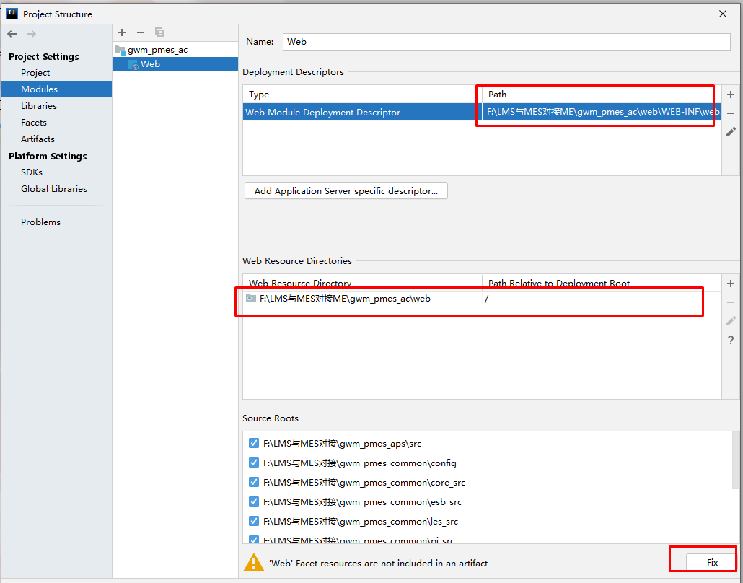
Task: Click gwm_pmes_common\core_src path text
Action: click(x=364, y=483)
